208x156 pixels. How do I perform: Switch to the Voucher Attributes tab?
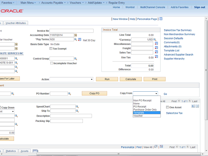tap(16, 23)
